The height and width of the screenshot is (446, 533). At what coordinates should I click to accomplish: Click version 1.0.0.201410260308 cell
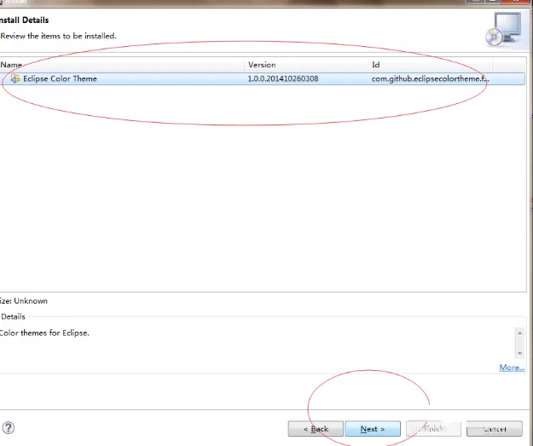283,78
